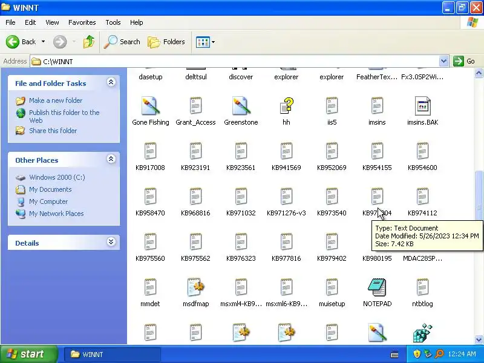Toggle the Folders tree pane
484x363 pixels.
coord(166,42)
